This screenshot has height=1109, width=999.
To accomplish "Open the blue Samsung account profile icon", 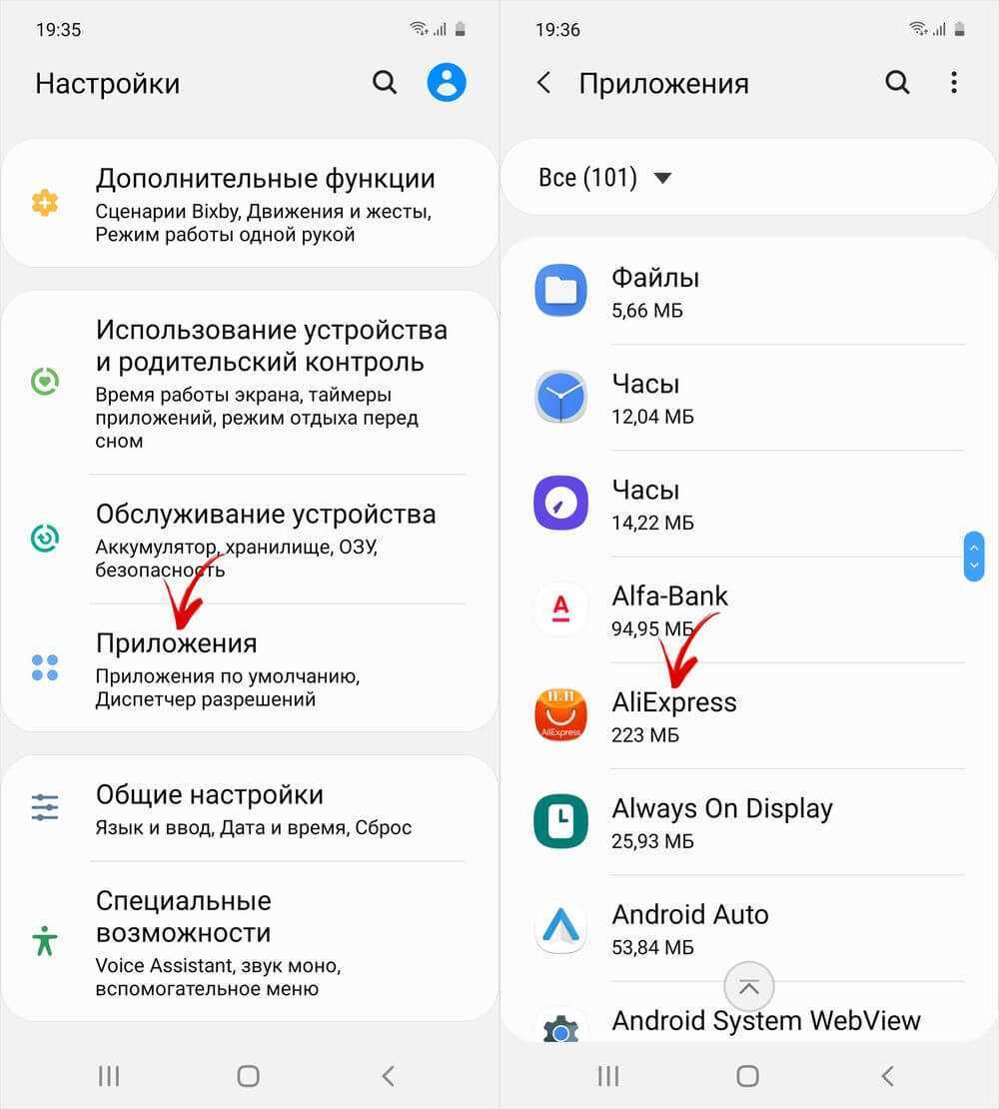I will [x=447, y=82].
